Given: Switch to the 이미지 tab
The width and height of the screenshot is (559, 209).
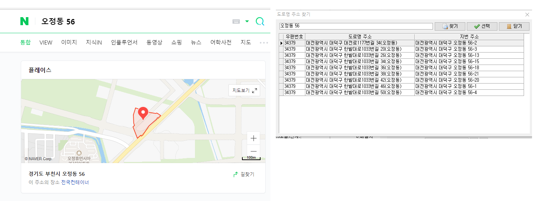Looking at the screenshot, I should (x=69, y=42).
